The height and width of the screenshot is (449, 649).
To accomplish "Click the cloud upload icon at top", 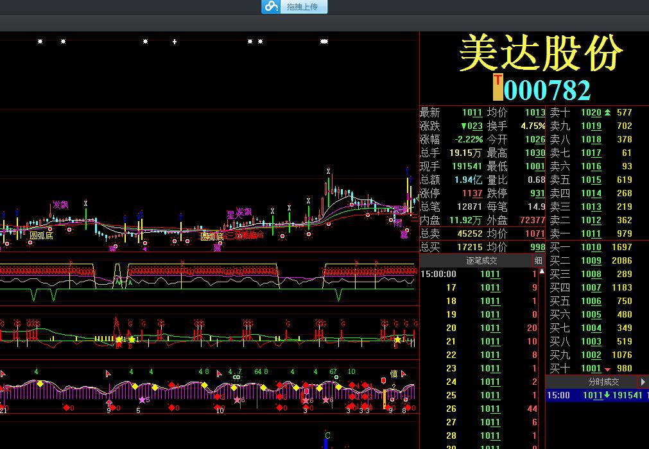I will coord(272,6).
